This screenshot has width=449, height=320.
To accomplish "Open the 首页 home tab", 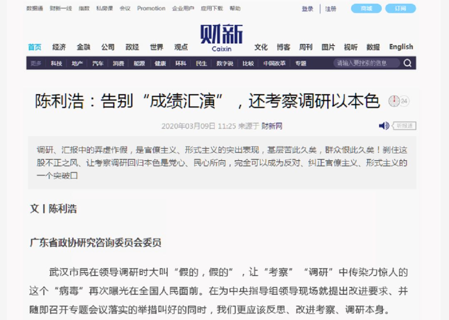I will [x=35, y=47].
